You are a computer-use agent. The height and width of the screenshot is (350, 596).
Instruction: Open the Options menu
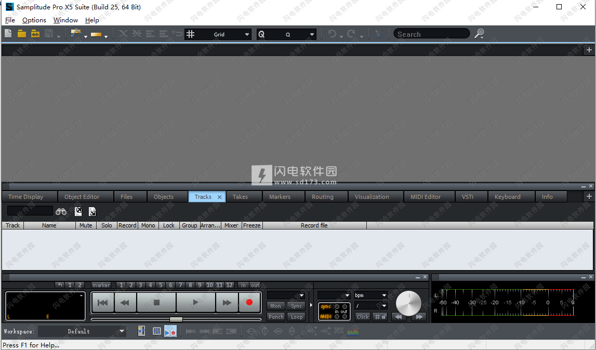(34, 20)
